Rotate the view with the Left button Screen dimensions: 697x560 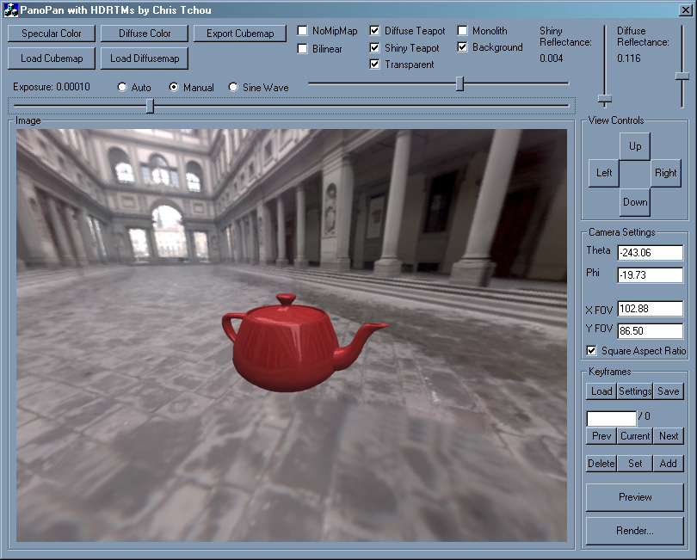click(604, 173)
